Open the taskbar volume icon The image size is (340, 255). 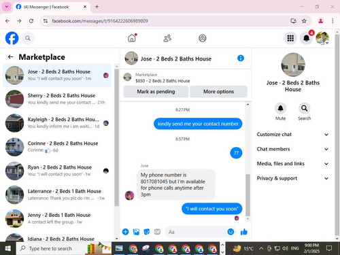tap(285, 248)
